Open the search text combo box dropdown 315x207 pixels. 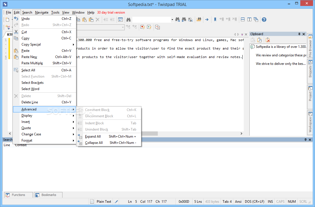172,20
